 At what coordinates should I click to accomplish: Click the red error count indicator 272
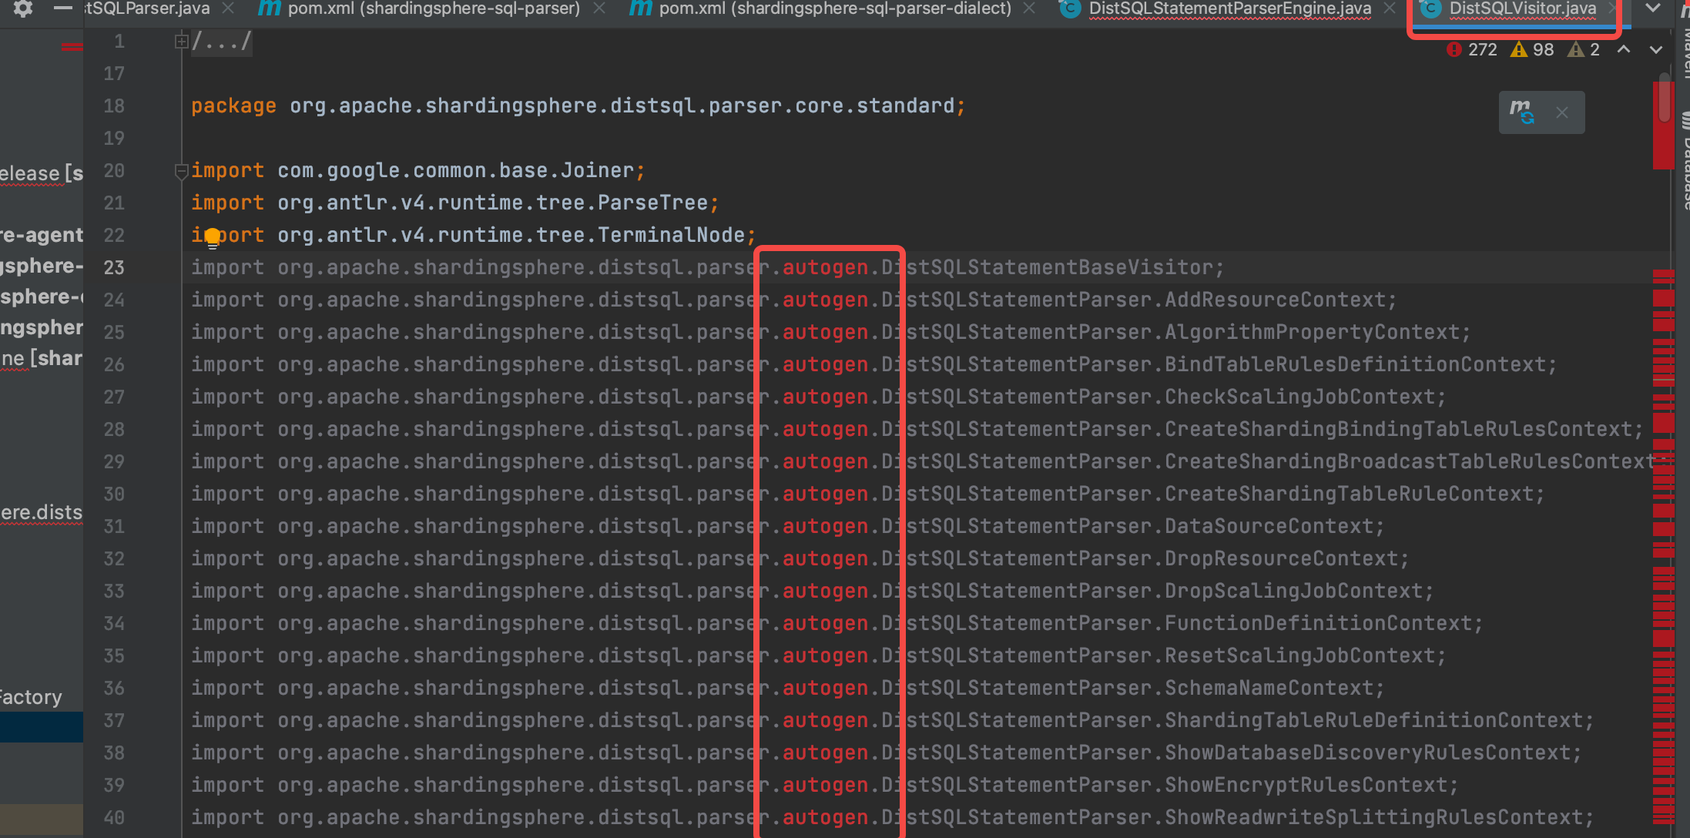[x=1472, y=50]
